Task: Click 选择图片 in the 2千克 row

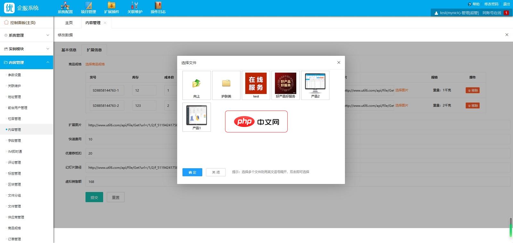Action: tap(402, 105)
